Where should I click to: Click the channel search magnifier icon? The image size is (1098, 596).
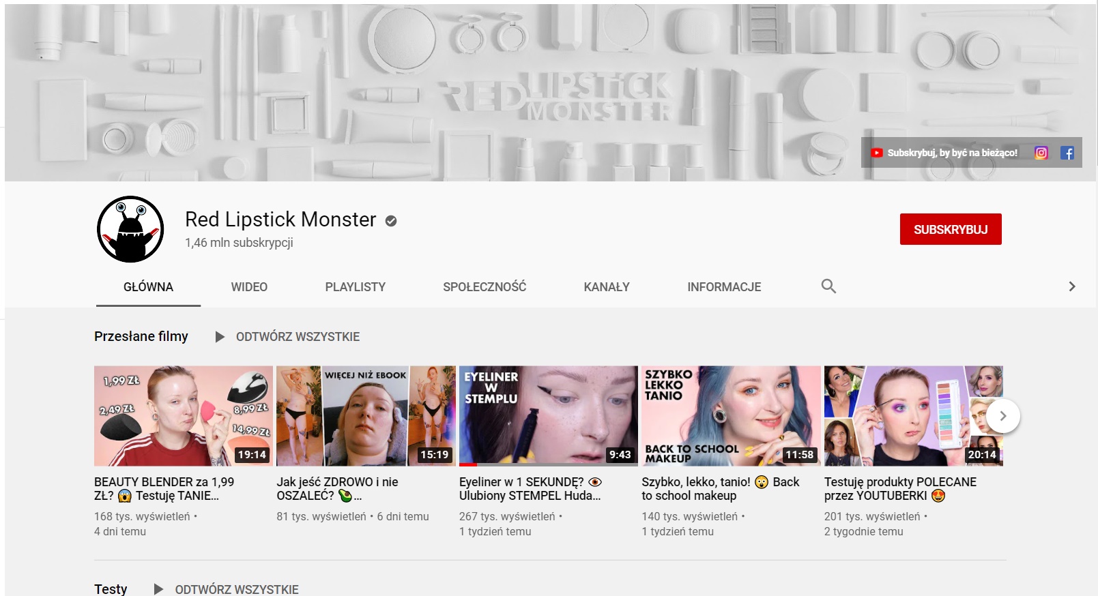coord(828,286)
